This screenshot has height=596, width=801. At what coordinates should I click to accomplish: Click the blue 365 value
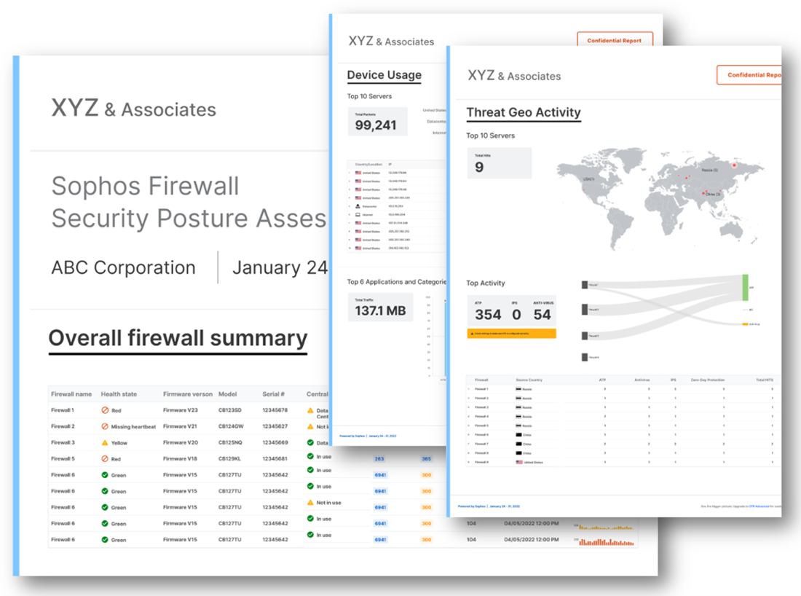click(x=427, y=459)
